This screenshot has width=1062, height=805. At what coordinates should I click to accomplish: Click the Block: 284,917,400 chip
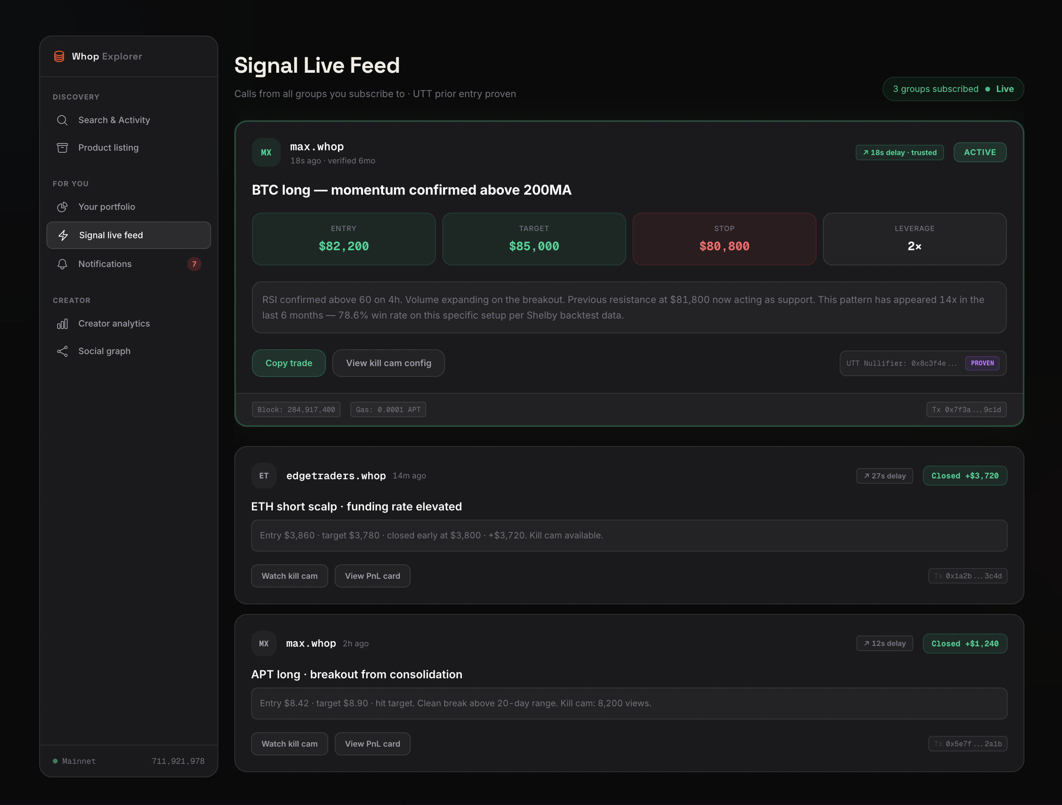296,409
